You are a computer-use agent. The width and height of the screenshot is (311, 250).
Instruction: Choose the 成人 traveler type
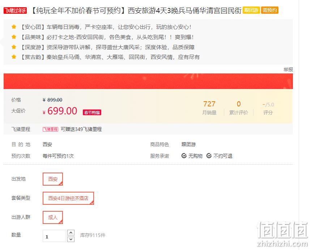(x=53, y=217)
